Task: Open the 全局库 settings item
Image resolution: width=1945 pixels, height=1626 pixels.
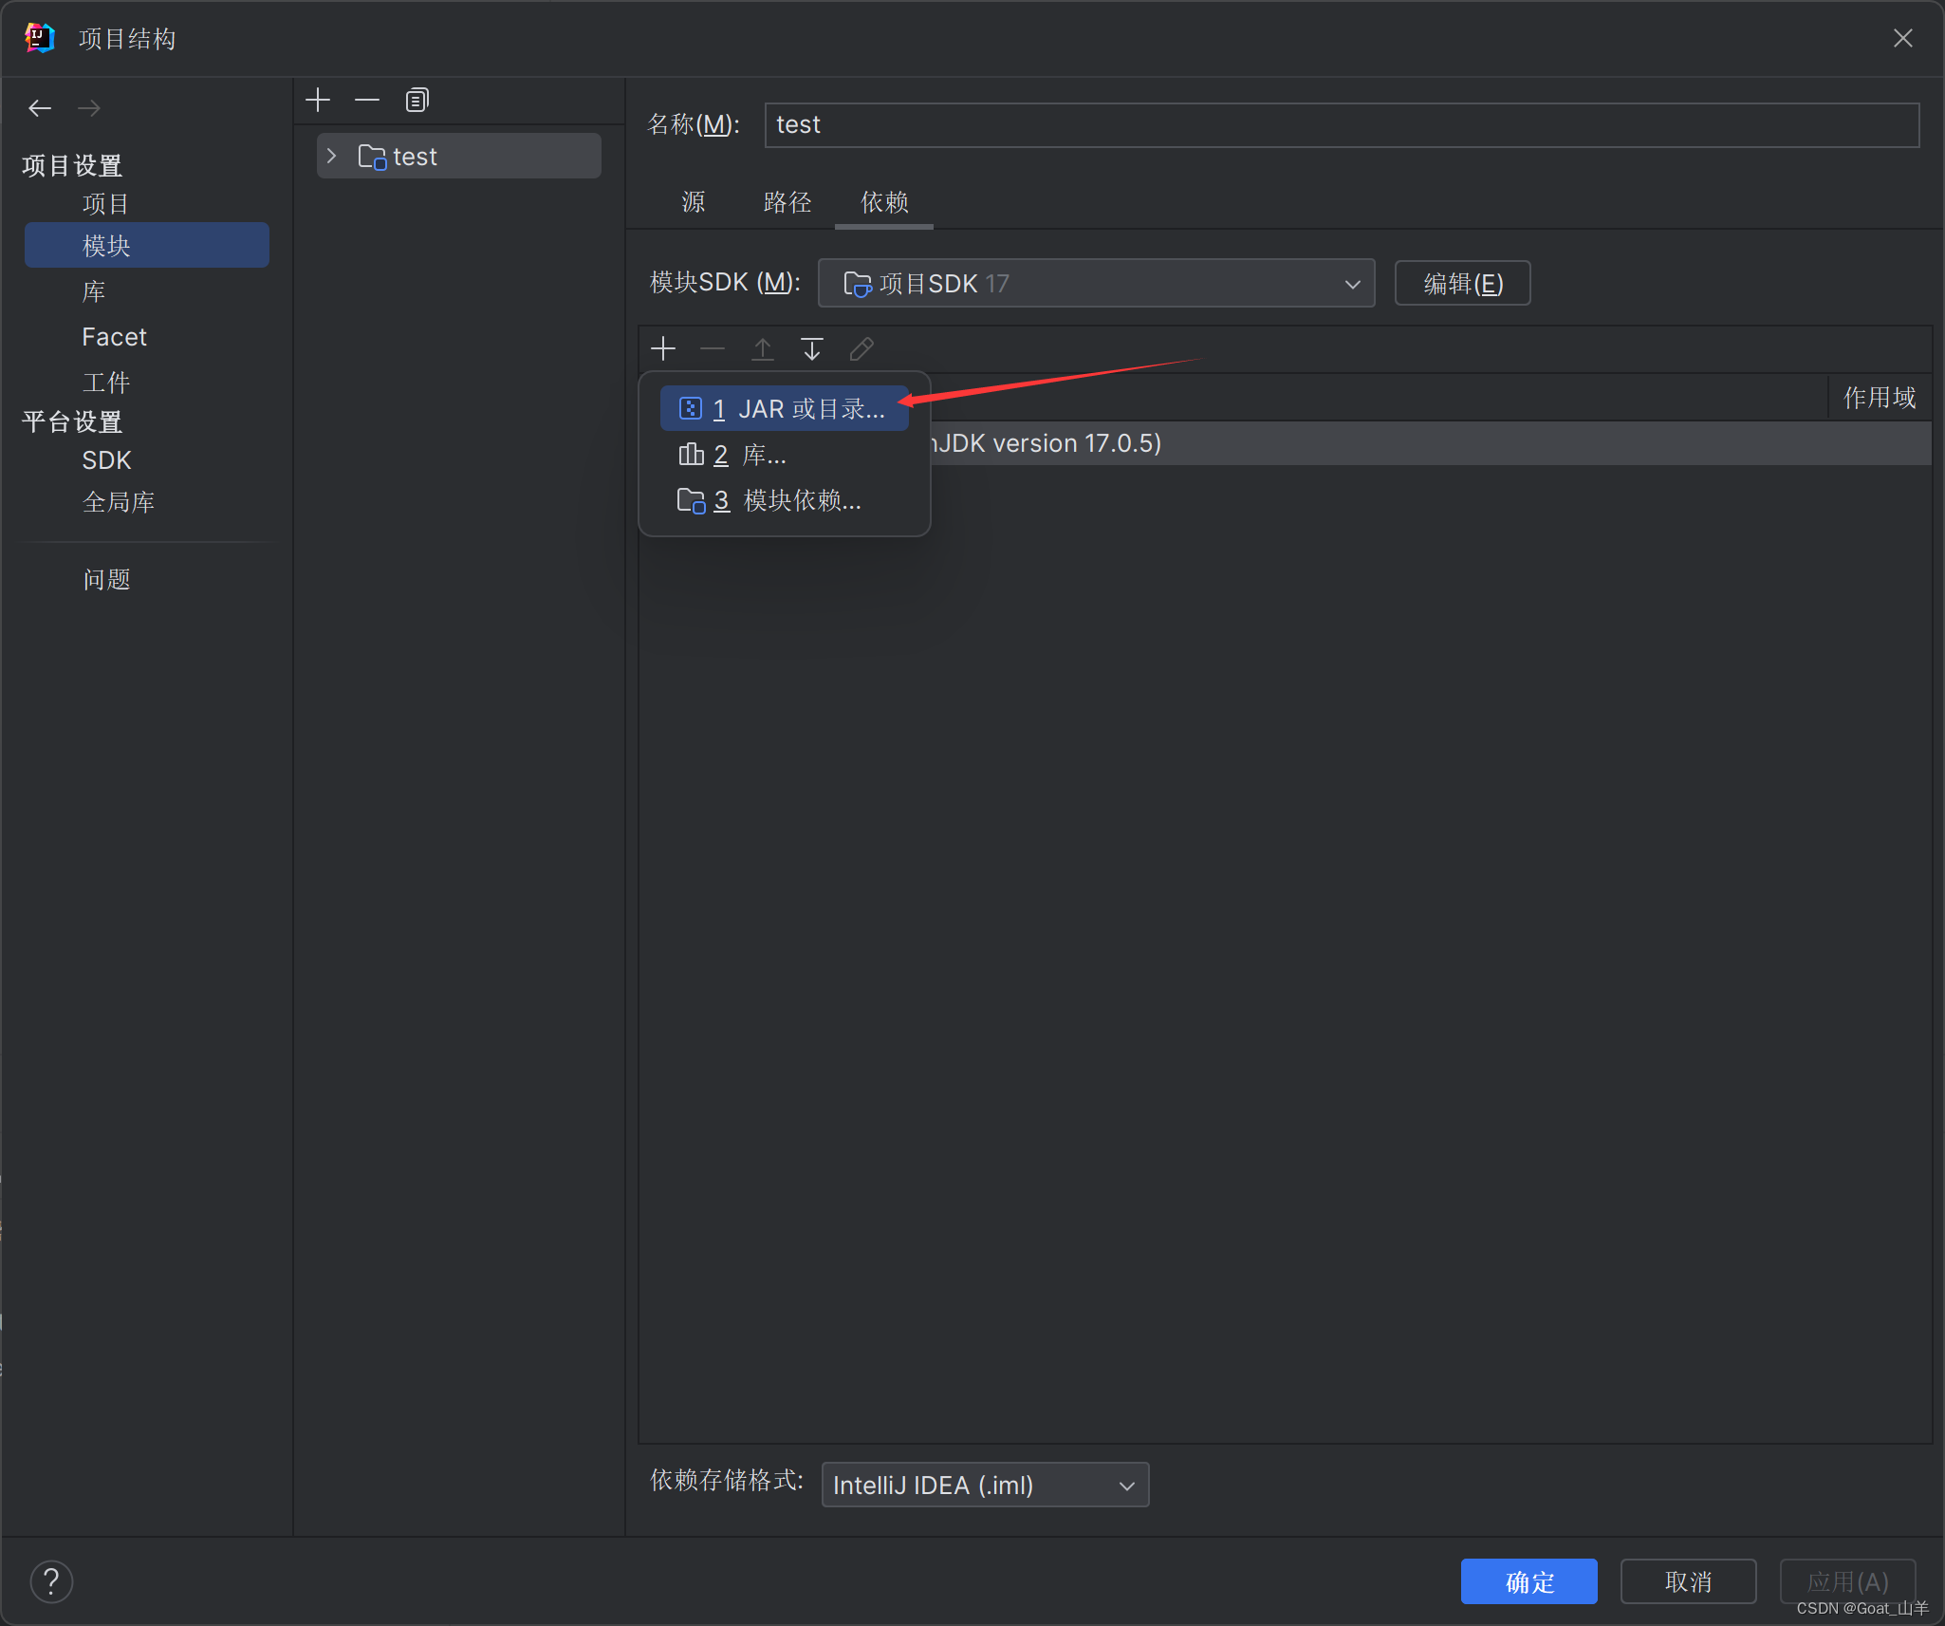Action: point(119,502)
